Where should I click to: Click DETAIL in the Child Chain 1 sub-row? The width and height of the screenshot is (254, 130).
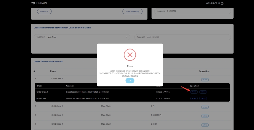[x=194, y=92]
